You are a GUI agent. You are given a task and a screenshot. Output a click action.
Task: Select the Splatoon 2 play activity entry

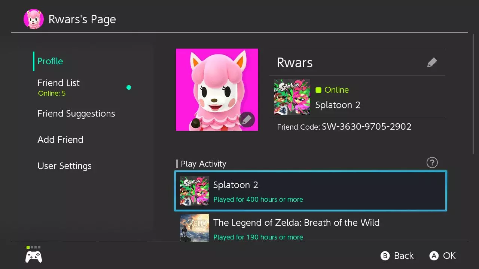pos(311,191)
